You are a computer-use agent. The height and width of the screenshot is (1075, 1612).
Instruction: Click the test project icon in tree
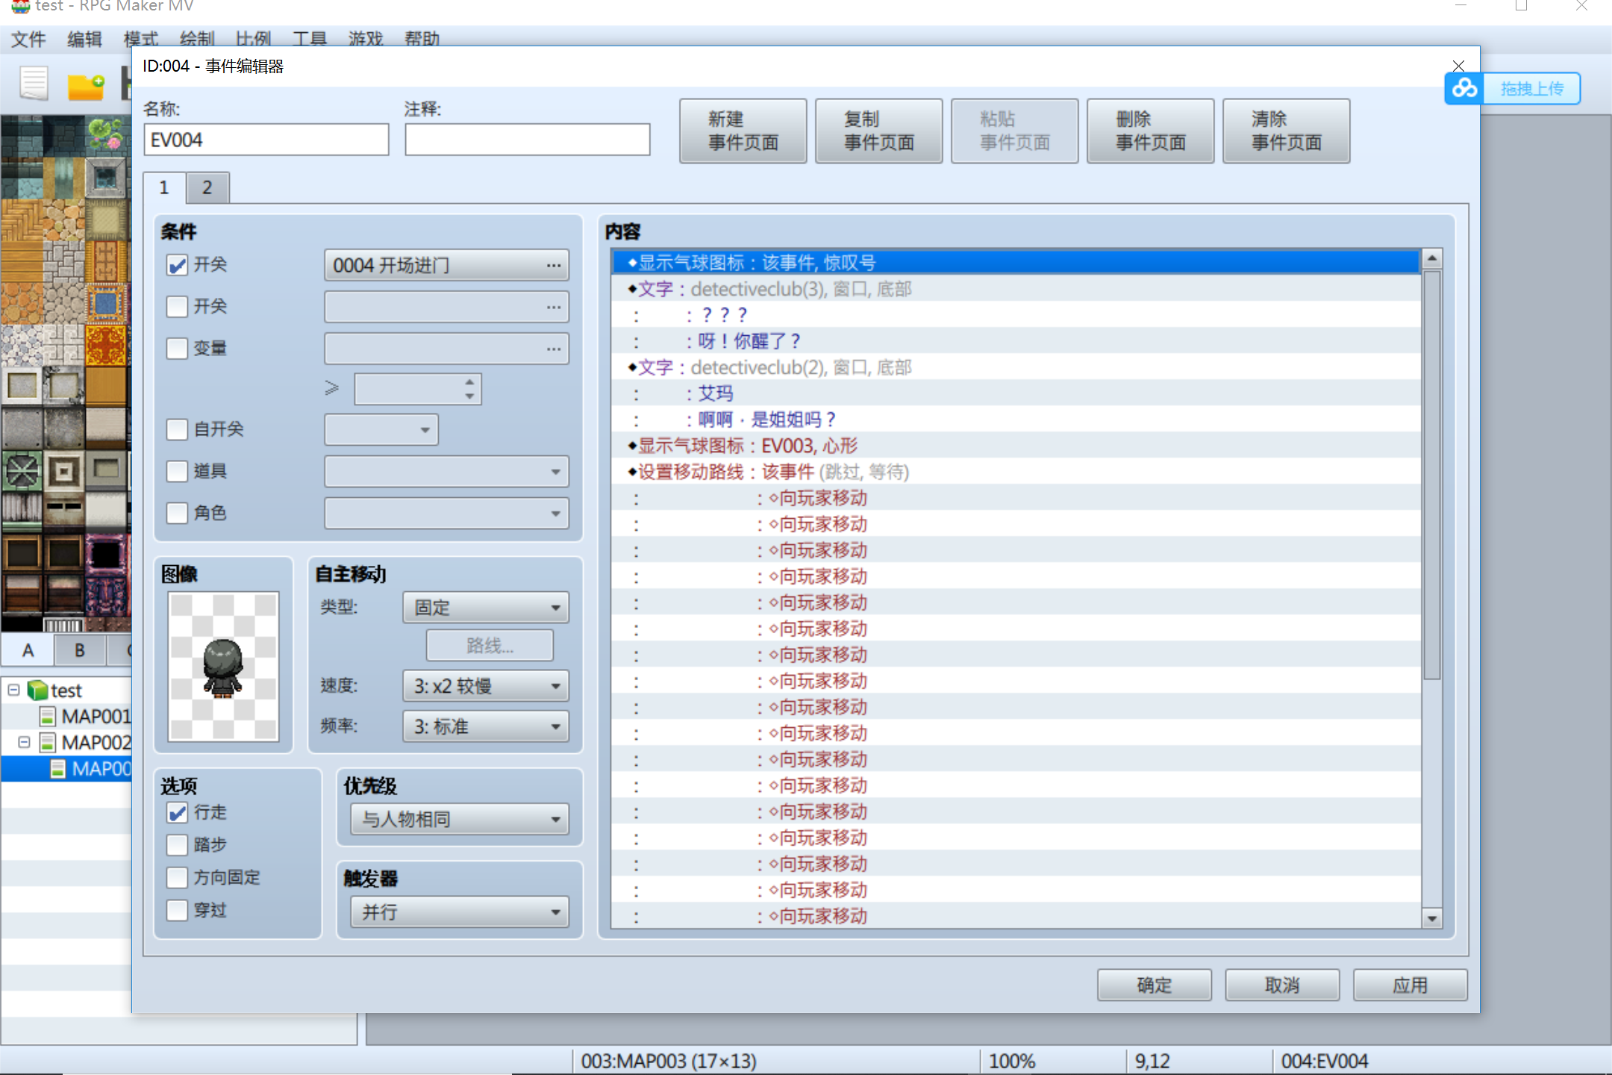(x=37, y=690)
